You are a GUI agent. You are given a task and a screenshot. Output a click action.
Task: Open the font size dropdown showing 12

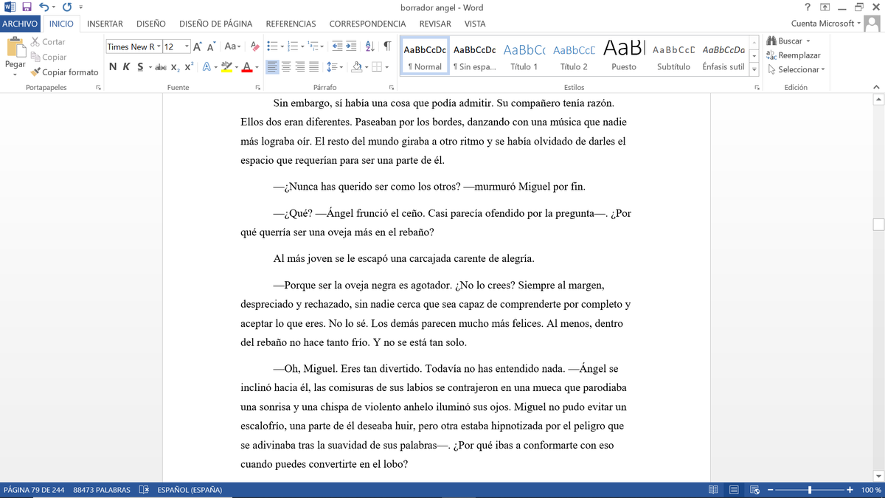pos(187,46)
